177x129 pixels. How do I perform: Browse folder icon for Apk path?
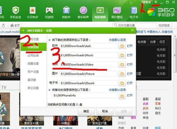point(122,46)
